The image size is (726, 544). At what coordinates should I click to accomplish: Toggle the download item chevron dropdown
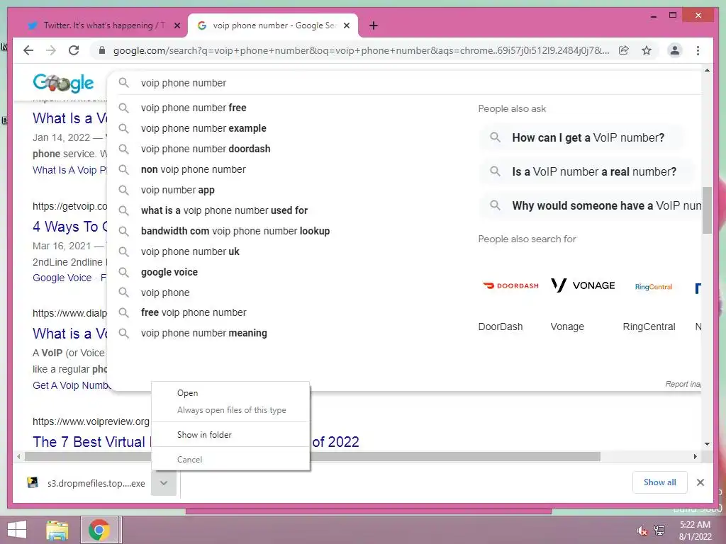coord(164,483)
